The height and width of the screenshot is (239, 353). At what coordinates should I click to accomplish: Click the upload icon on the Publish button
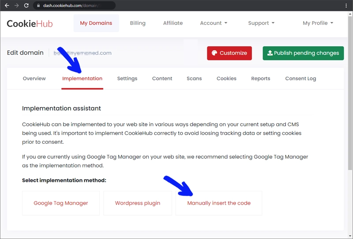pyautogui.click(x=270, y=53)
